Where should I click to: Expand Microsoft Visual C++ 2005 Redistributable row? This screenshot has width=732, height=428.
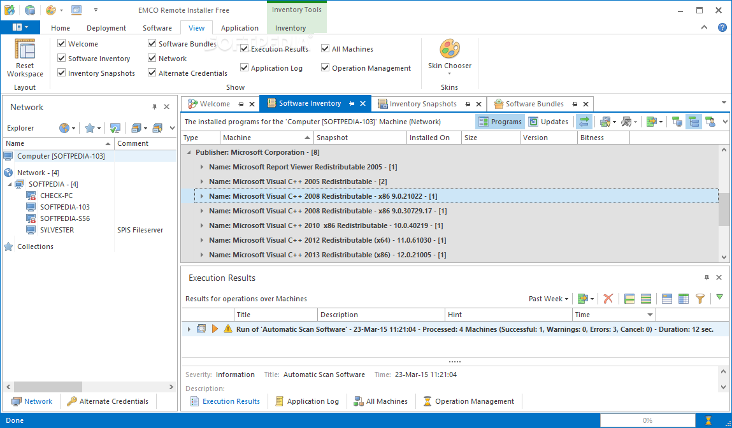pyautogui.click(x=202, y=182)
